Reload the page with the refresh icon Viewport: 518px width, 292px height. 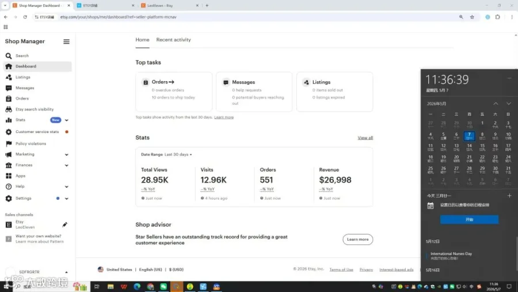coord(25,17)
